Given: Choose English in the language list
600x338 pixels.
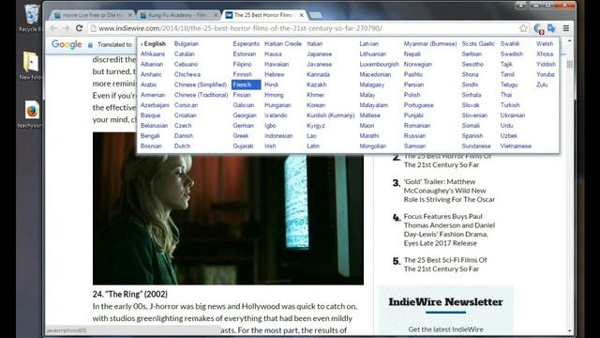Looking at the screenshot, I should (x=155, y=44).
